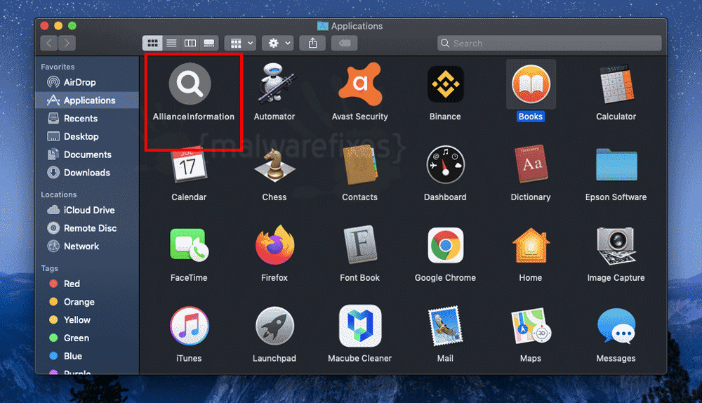This screenshot has height=403, width=702.
Task: Open Recents in the sidebar
Action: 87,118
